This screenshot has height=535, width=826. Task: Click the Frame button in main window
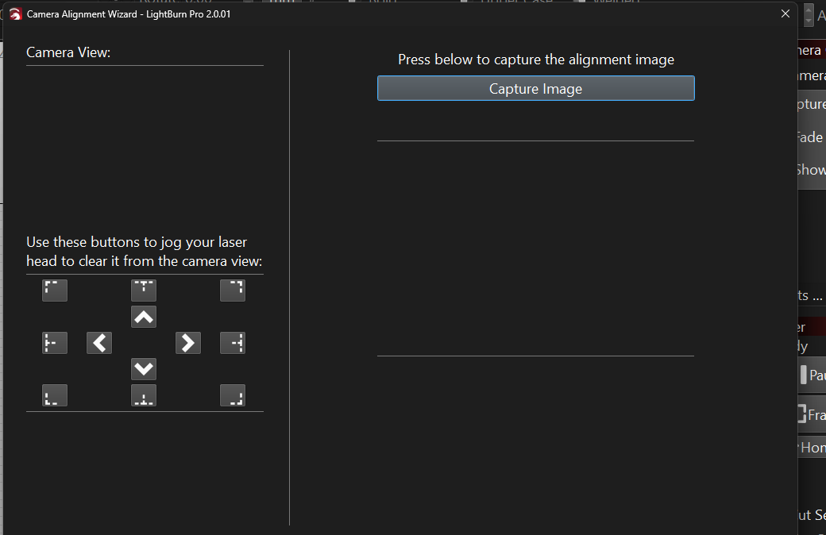pos(812,414)
